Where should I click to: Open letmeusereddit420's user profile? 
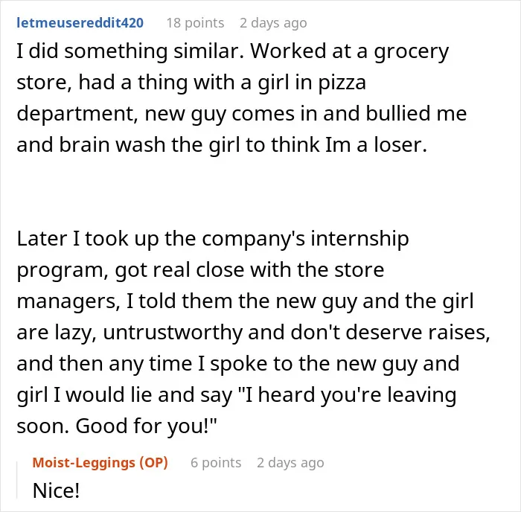[x=80, y=23]
